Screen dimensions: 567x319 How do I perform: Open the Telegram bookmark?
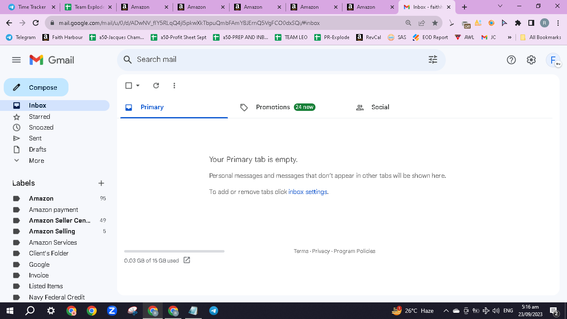pos(21,37)
